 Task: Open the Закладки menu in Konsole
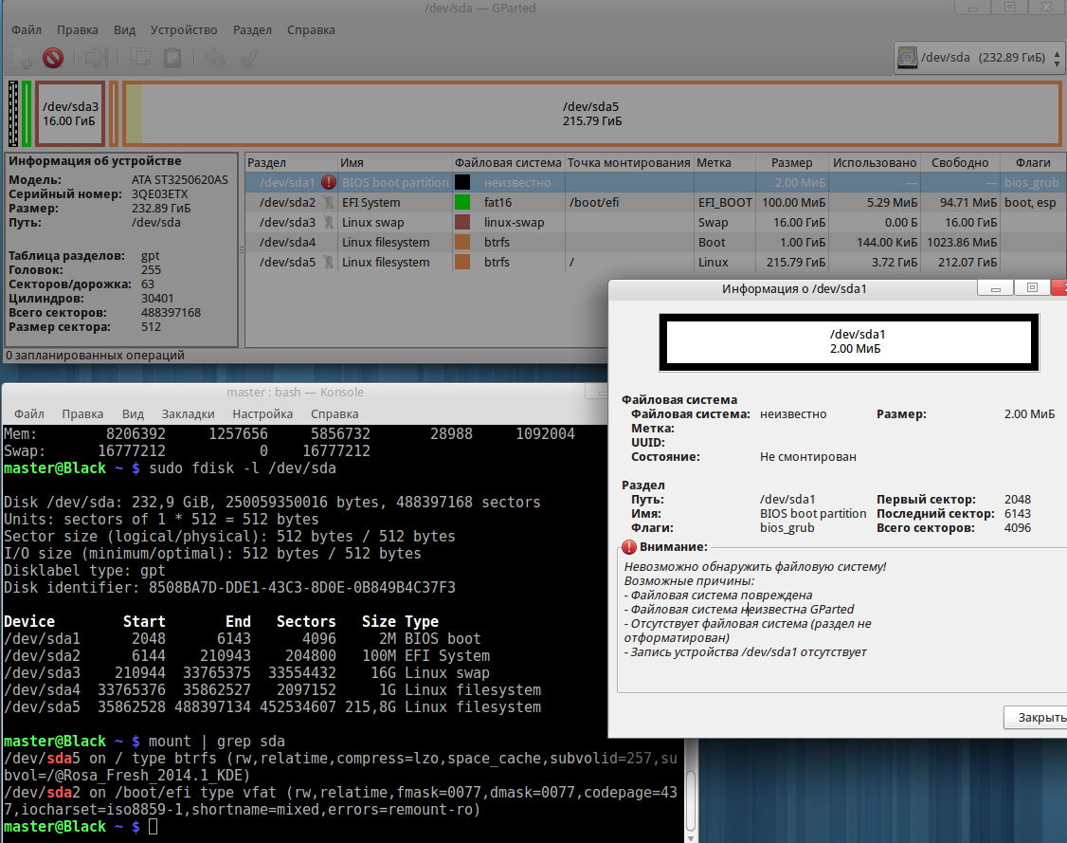click(188, 414)
